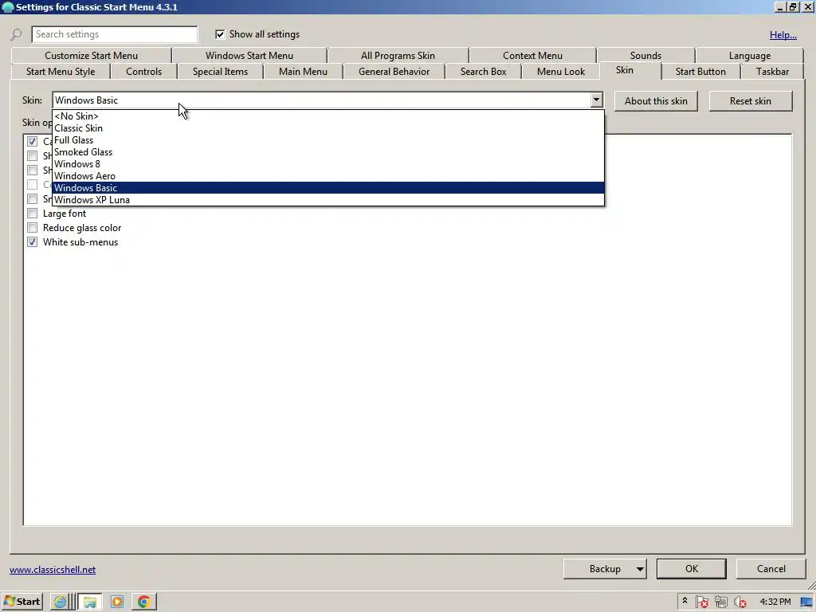Open the Windows Start Menu tab
This screenshot has height=612, width=816.
tap(249, 56)
